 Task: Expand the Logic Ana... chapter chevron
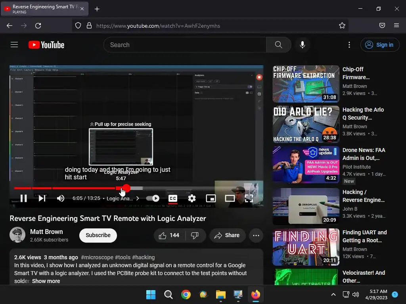(x=138, y=198)
